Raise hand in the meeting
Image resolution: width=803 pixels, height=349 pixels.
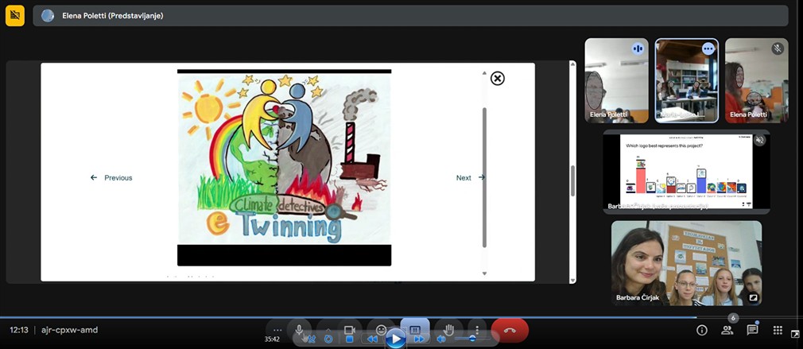[x=448, y=330]
